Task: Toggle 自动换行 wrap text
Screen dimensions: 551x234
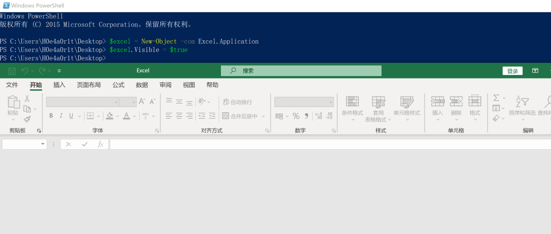Action: tap(238, 102)
